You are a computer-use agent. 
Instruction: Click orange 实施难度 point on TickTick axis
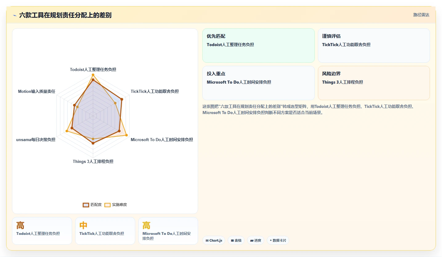click(x=115, y=103)
